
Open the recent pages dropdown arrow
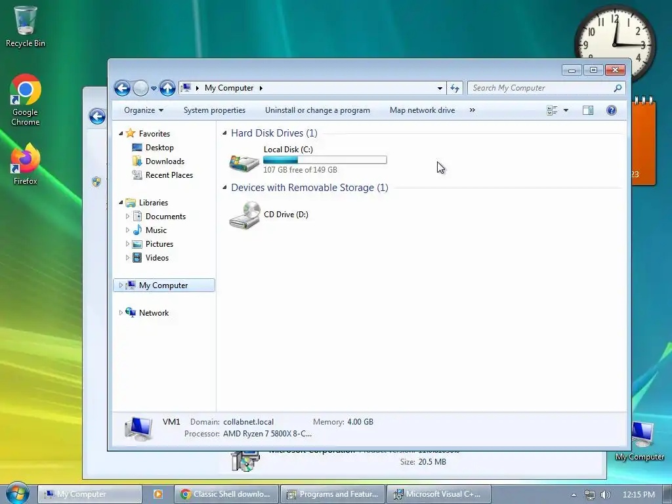(154, 89)
